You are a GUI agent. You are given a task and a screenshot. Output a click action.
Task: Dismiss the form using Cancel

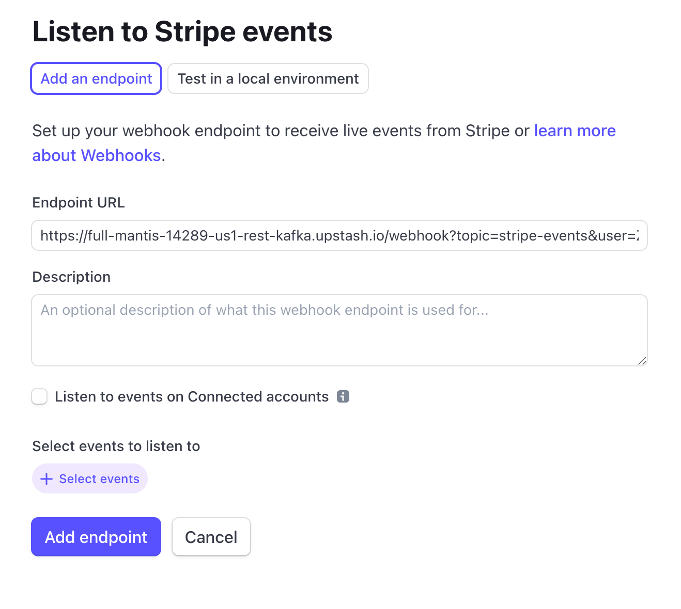211,537
